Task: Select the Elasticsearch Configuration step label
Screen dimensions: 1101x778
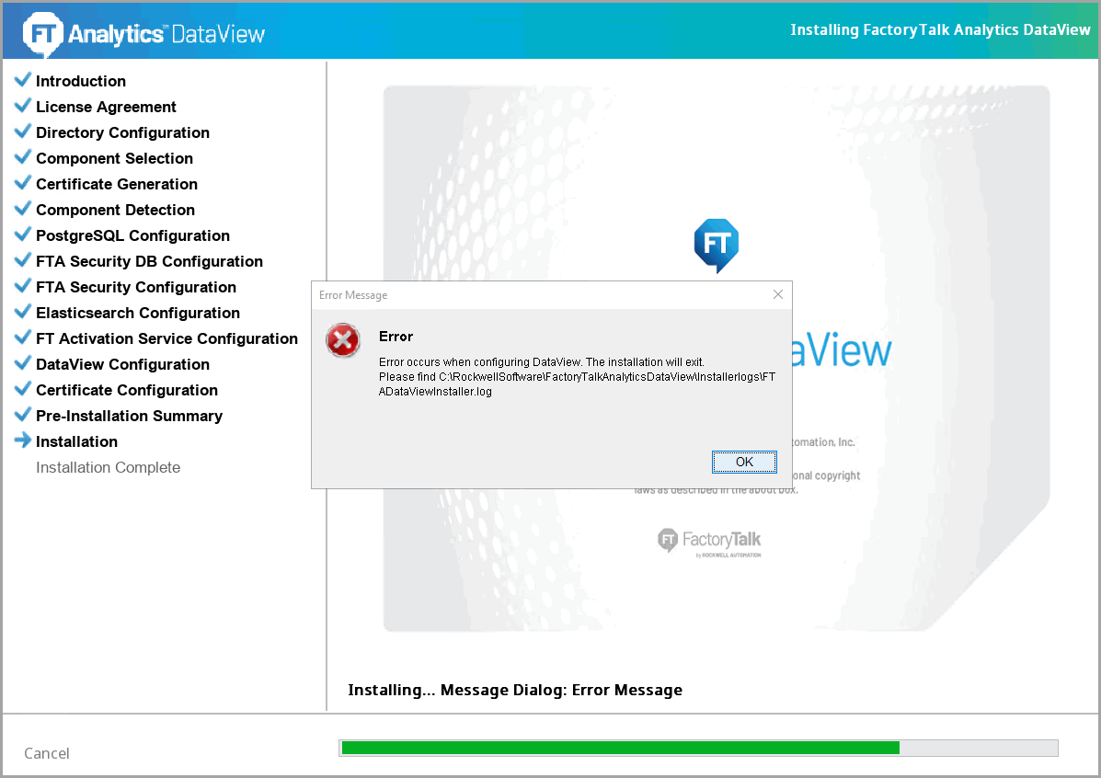Action: (x=138, y=314)
